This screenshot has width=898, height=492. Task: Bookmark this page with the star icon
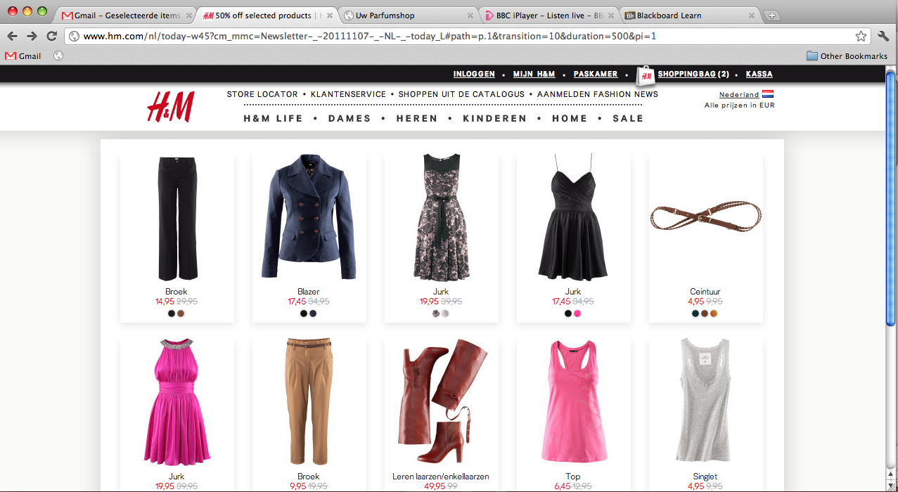pyautogui.click(x=861, y=35)
